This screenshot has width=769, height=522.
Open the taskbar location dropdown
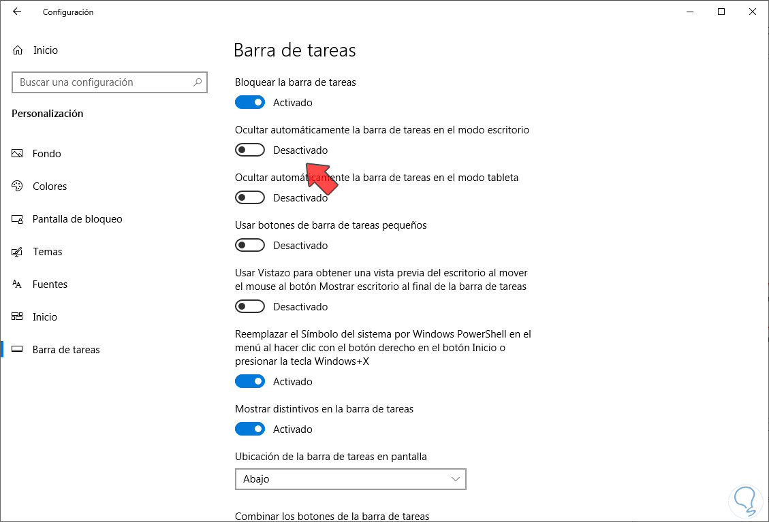coord(350,479)
